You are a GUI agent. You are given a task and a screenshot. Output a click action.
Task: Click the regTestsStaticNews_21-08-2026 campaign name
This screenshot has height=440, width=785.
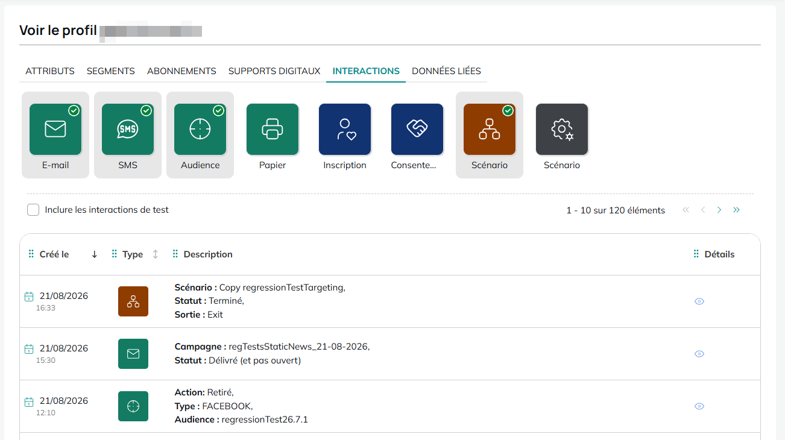coord(298,347)
